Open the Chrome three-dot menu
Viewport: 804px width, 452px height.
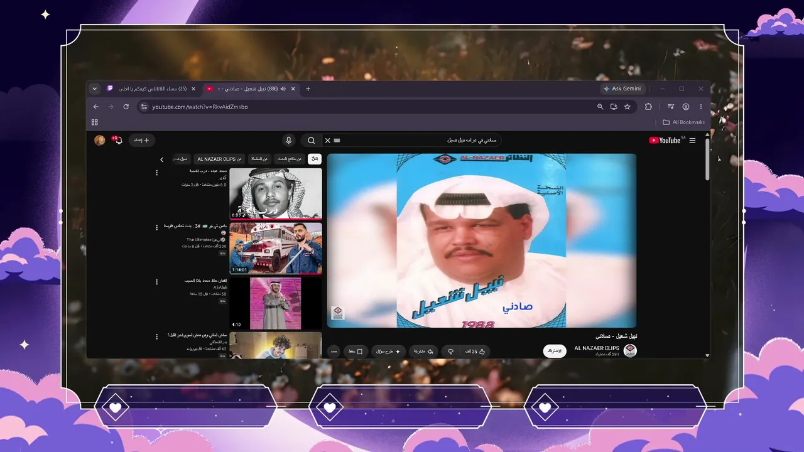pyautogui.click(x=701, y=107)
